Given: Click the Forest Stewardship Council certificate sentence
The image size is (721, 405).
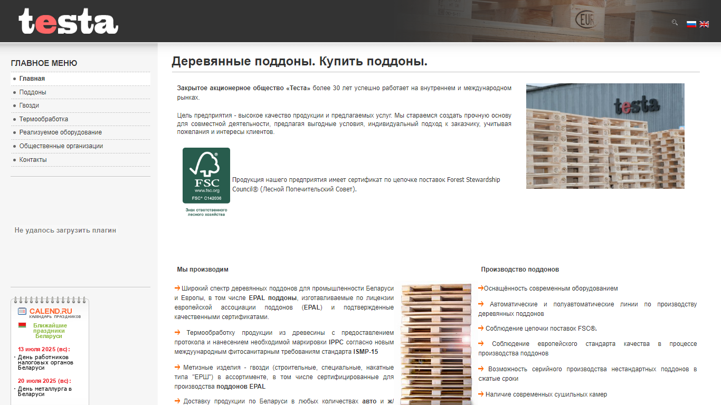Looking at the screenshot, I should [366, 185].
